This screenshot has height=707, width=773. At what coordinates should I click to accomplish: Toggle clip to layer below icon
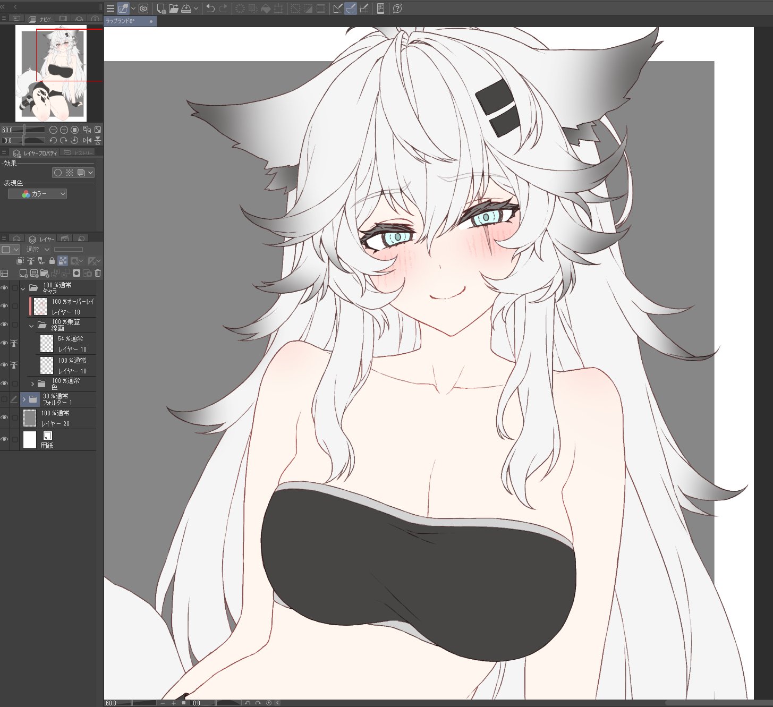20,261
